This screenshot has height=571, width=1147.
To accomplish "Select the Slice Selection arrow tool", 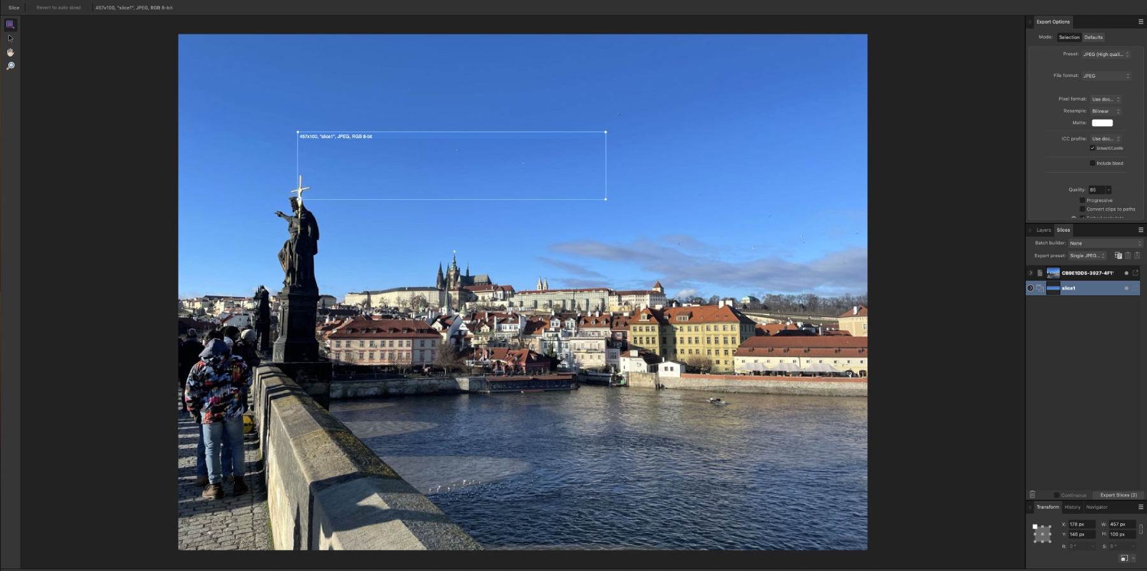I will coord(10,39).
